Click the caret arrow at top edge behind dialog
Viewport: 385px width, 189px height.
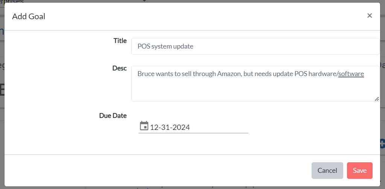pyautogui.click(x=144, y=1)
